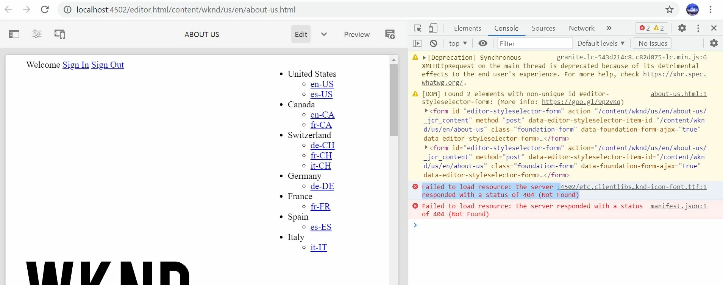Open the AEM annotate icon
The height and width of the screenshot is (285, 723).
point(390,34)
